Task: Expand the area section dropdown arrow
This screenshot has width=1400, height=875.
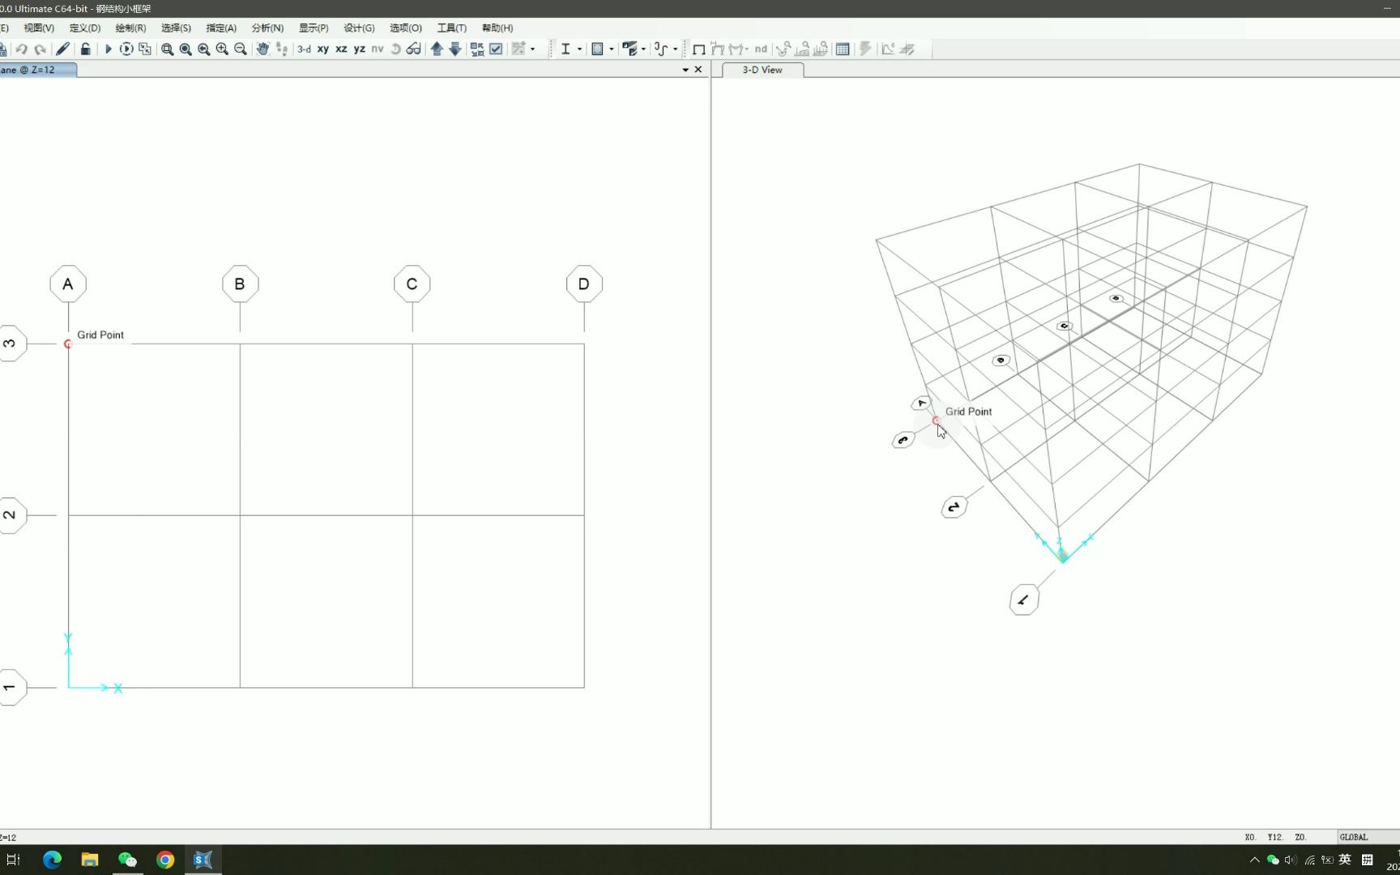Action: click(612, 49)
